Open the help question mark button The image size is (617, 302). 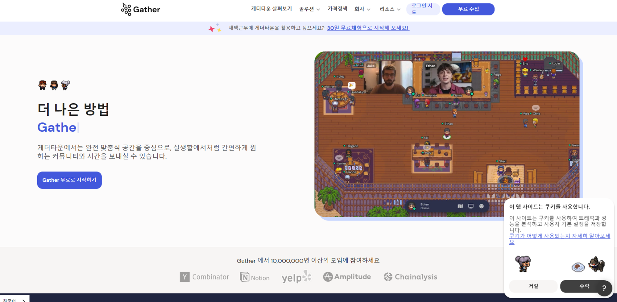pos(604,288)
